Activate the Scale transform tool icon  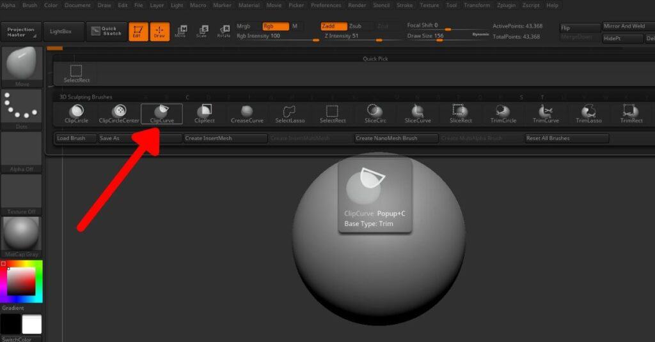click(202, 31)
